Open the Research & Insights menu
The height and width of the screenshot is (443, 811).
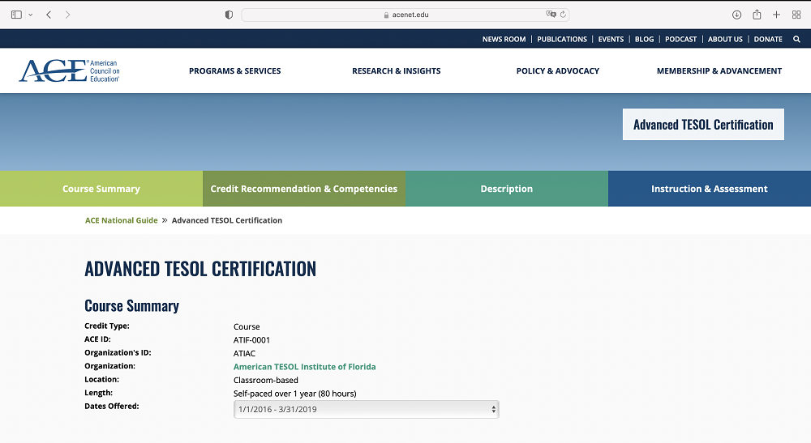pos(396,71)
